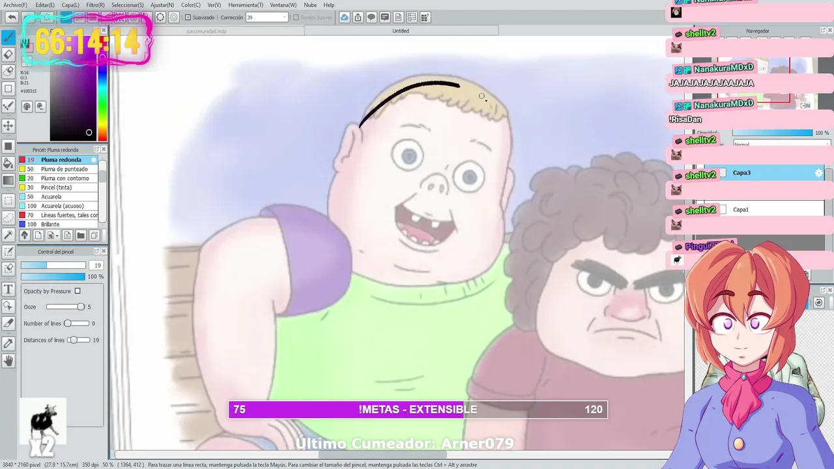Select the Gradient tool
The width and height of the screenshot is (834, 469).
pos(8,180)
